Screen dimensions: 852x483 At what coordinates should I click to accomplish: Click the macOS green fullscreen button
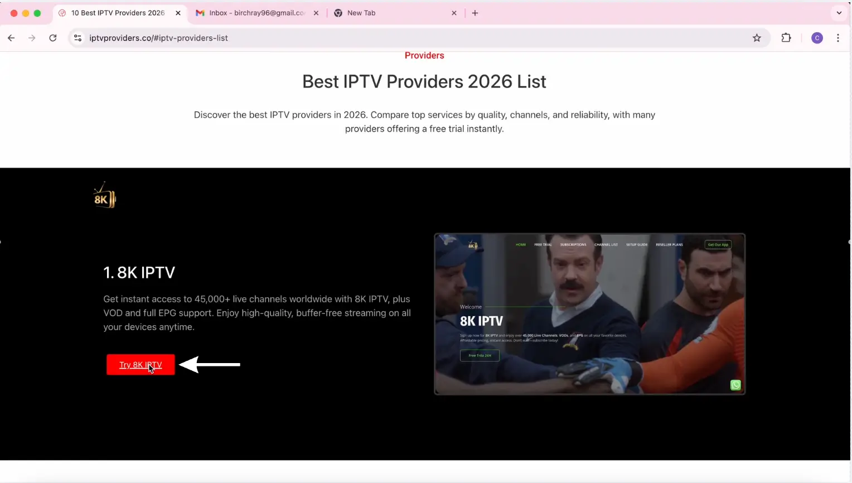[37, 13]
